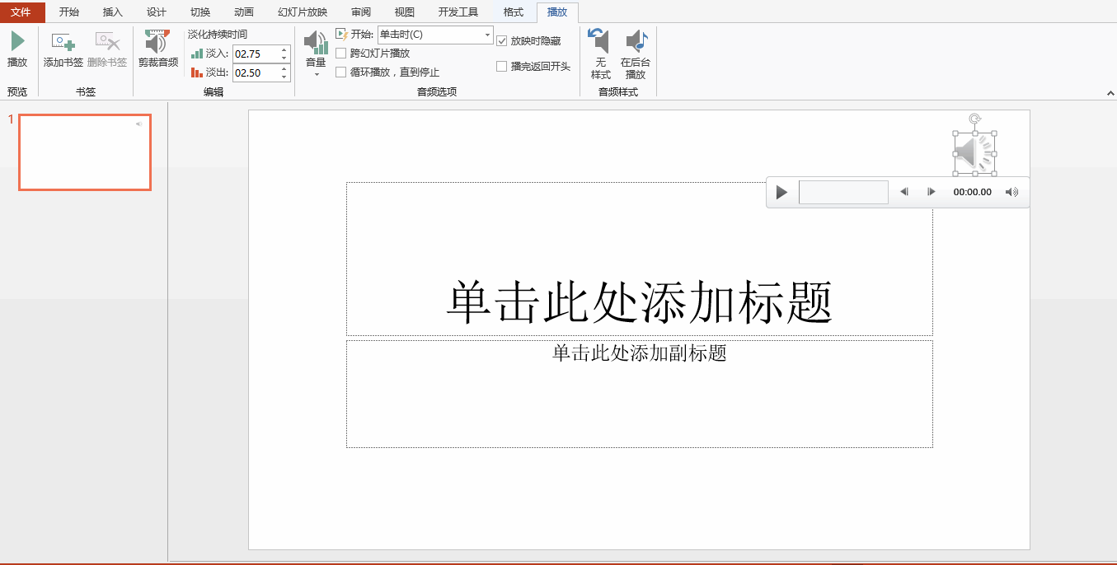Screen dimensions: 1117x565
Task: Open the 开始 playback trigger dropdown
Action: [486, 35]
